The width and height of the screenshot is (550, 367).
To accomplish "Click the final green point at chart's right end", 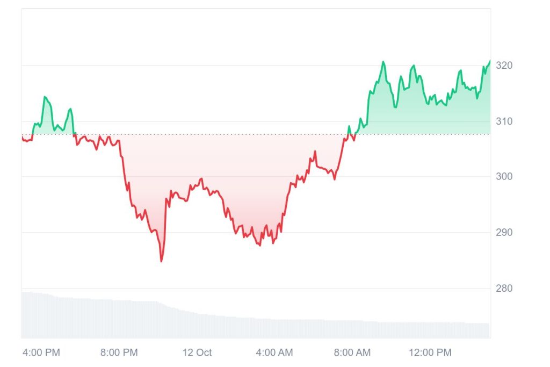I will (x=489, y=61).
